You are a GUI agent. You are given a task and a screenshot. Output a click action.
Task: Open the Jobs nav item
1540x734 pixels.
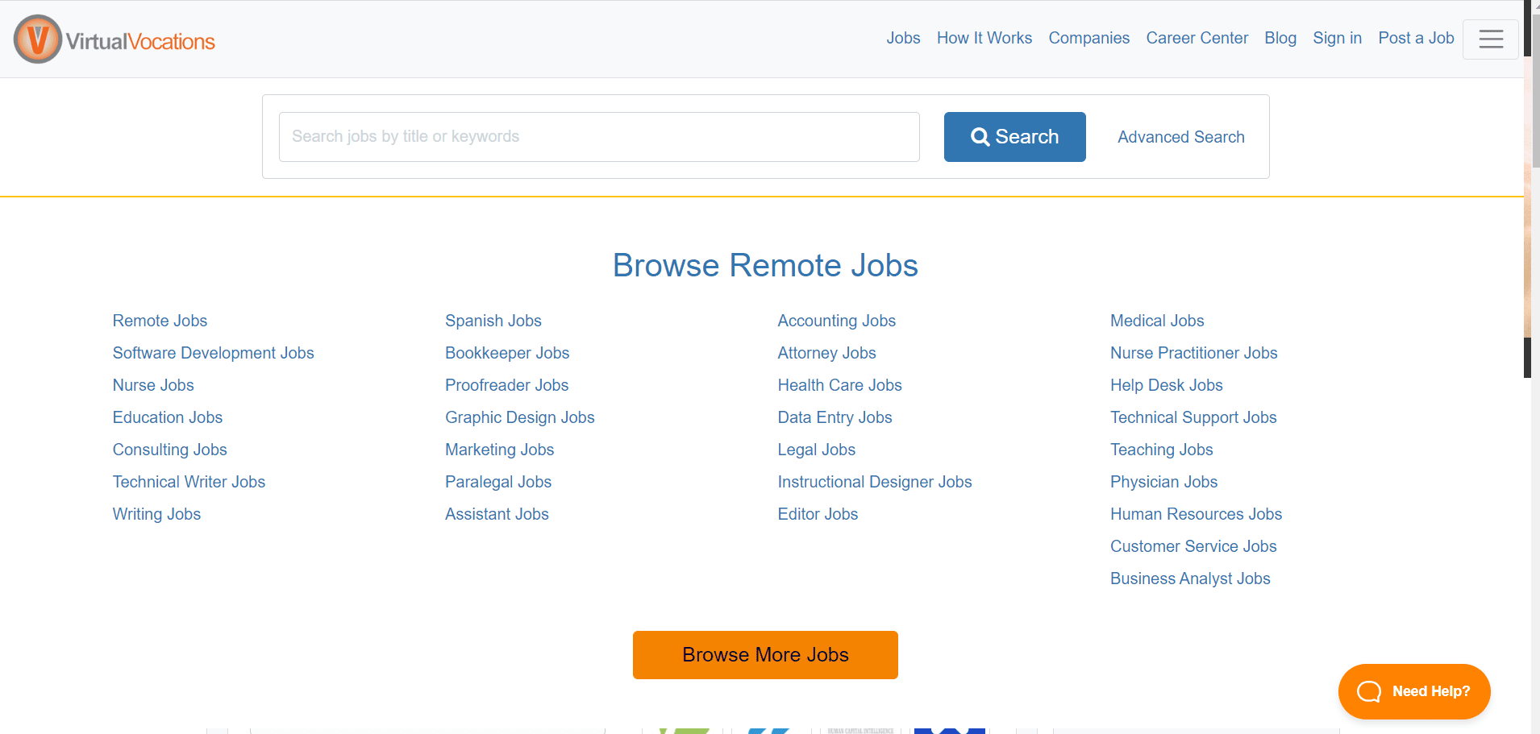point(903,38)
